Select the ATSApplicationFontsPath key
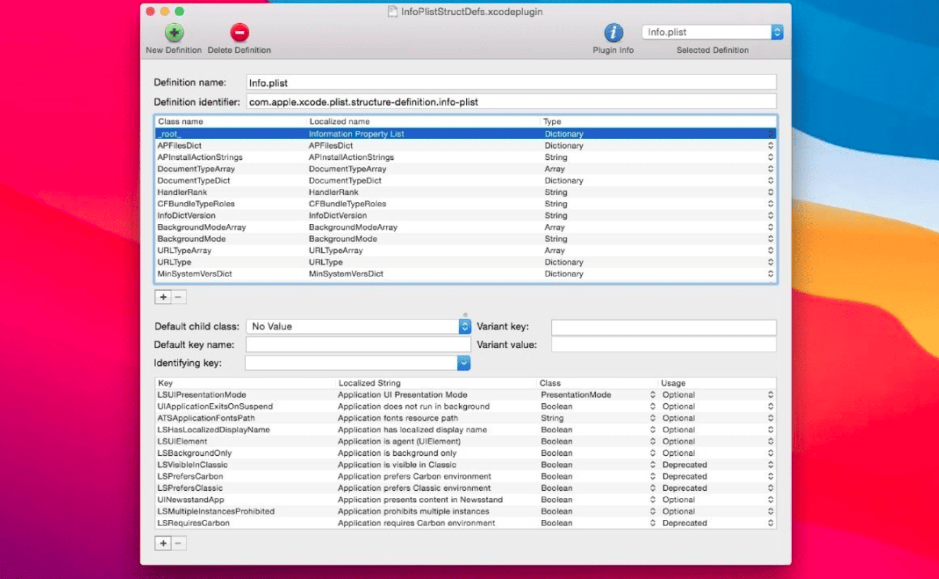 (206, 418)
